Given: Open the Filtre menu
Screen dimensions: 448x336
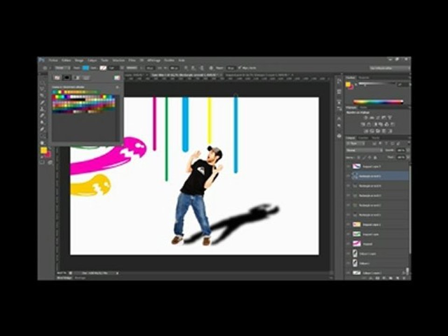Looking at the screenshot, I should tap(132, 60).
